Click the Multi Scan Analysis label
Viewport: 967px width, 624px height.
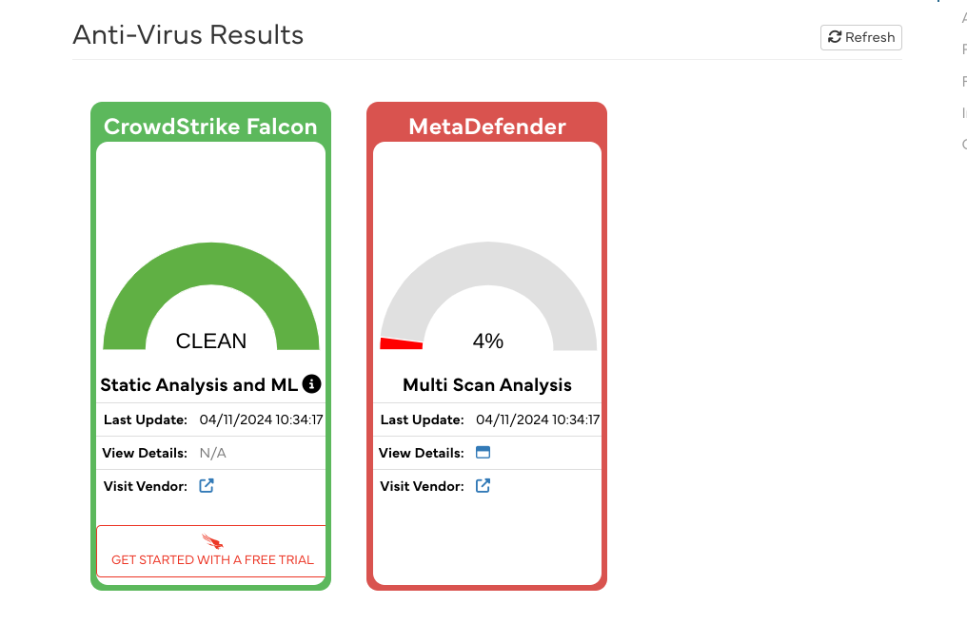click(487, 385)
